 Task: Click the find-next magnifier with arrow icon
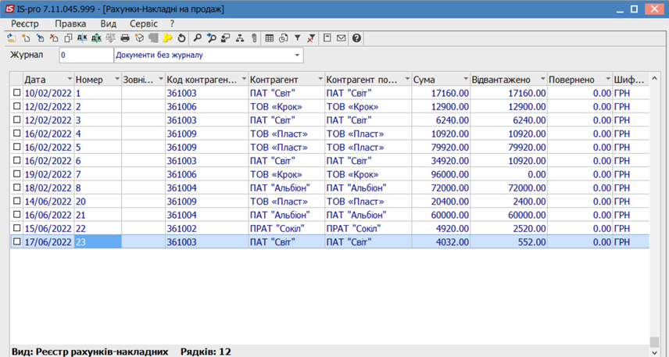211,38
